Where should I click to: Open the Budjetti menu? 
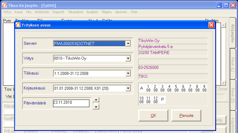(x=92, y=12)
